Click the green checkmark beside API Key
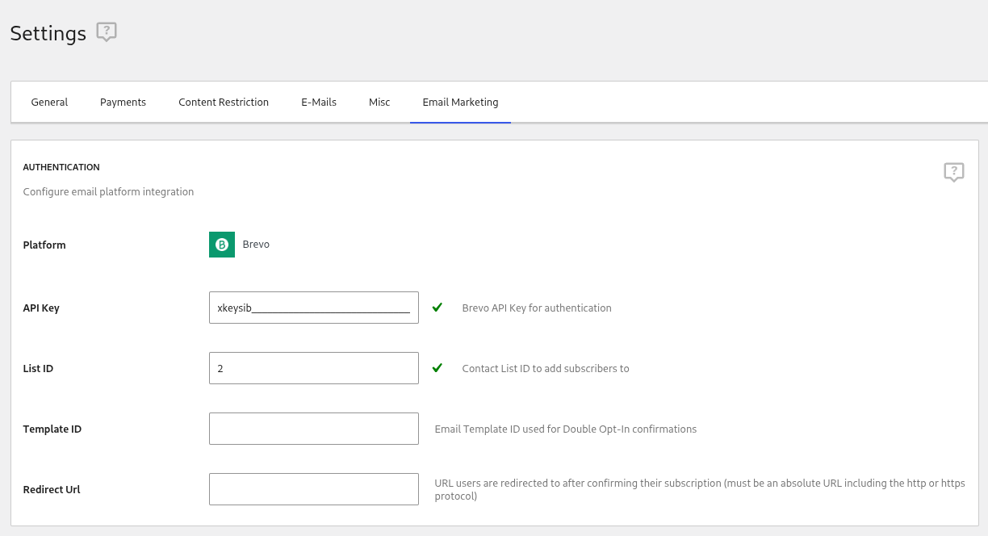The height and width of the screenshot is (536, 988). (437, 308)
